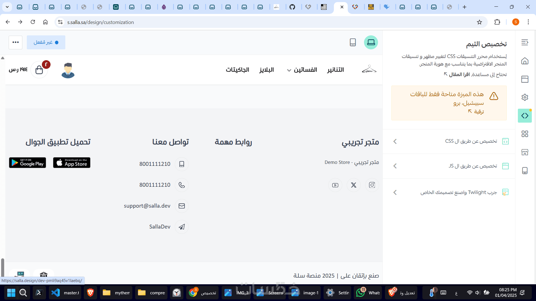Click the shopping cart bag icon
536x301 pixels.
click(39, 70)
